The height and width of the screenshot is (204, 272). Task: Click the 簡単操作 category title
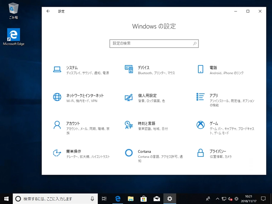click(74, 151)
